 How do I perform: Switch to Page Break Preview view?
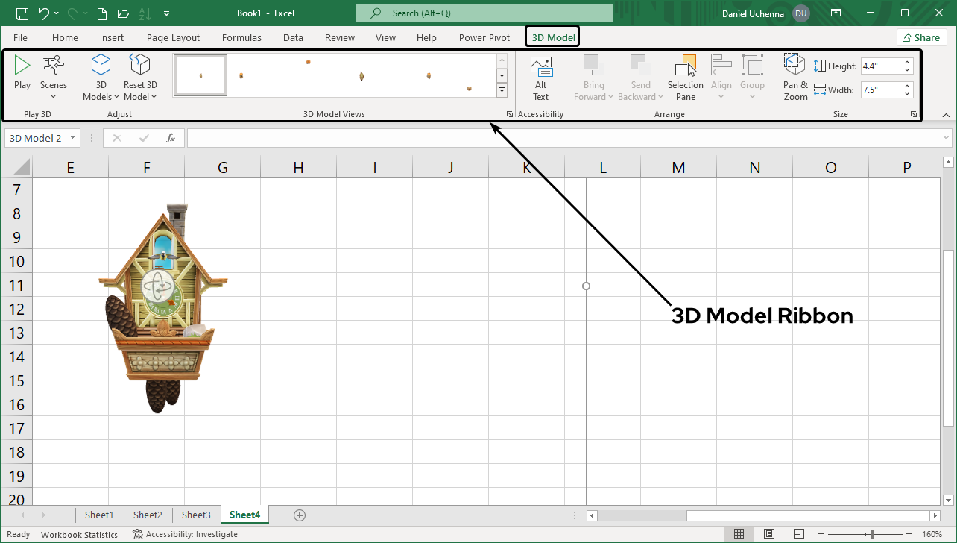tap(798, 534)
